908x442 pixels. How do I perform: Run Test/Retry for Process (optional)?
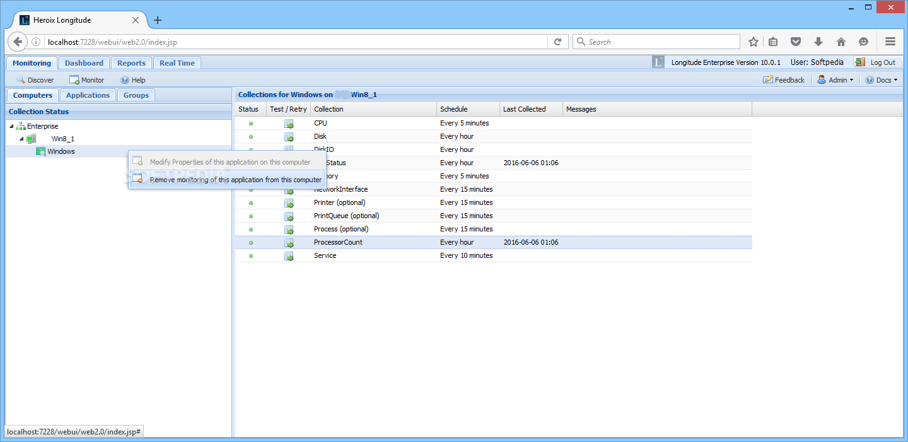289,230
